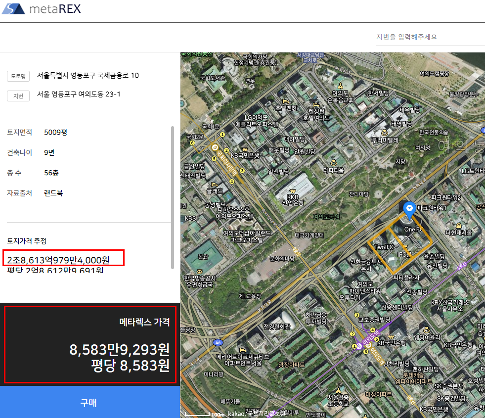Image resolution: width=485 pixels, height=418 pixels.
Task: Click the route 46 highway shield
Action: tap(218, 342)
